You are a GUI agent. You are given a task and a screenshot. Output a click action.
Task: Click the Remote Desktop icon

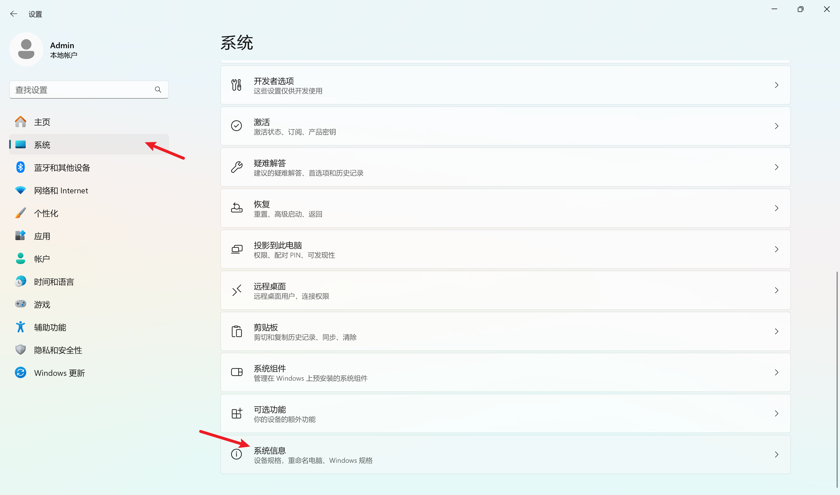[236, 290]
